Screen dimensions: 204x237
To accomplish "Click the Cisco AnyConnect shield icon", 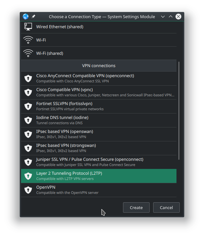I will point(28,78).
